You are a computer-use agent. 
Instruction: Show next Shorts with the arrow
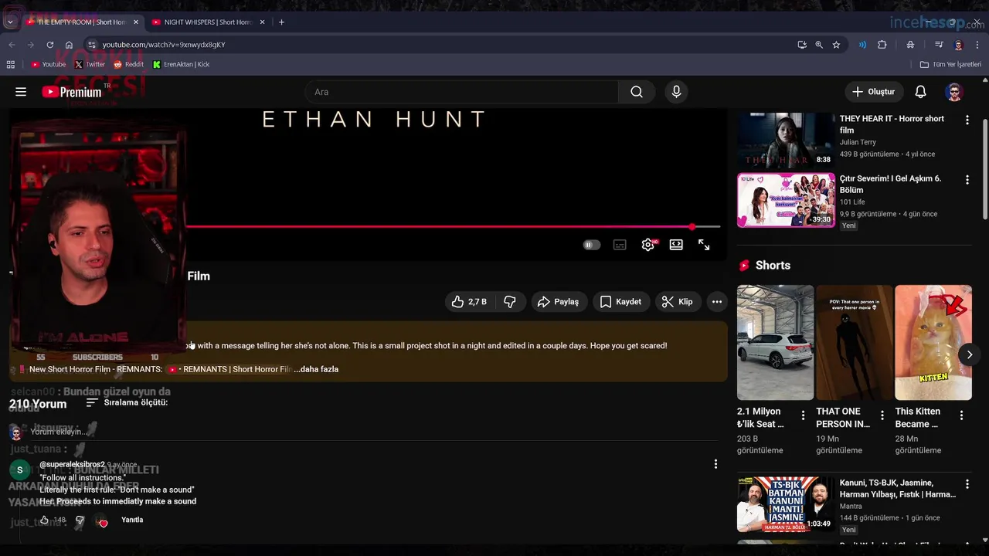[970, 354]
